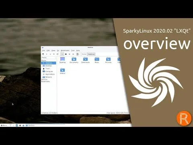Select Network in the Places sidebar
Viewport: 193px width, 145px height.
pos(49,77)
